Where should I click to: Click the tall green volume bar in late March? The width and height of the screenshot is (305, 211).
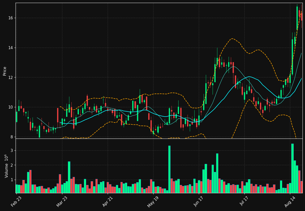point(69,177)
